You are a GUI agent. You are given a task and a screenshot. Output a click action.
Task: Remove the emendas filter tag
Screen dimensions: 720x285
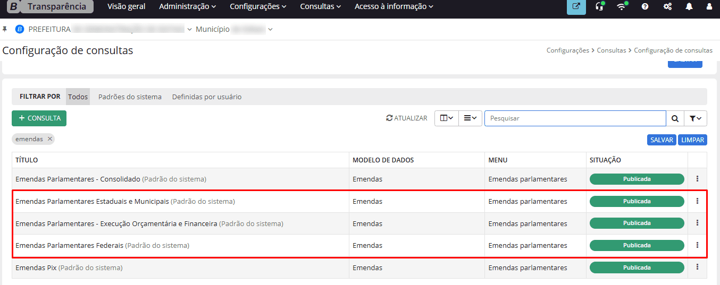click(49, 139)
